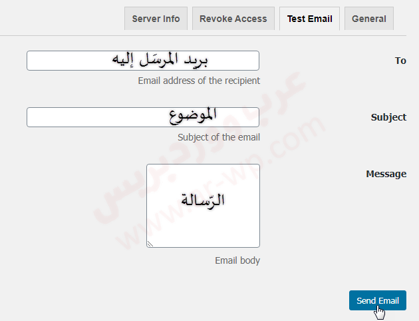This screenshot has width=419, height=321.
Task: Click the Arabic placeholder inside Message box
Action: [x=203, y=199]
